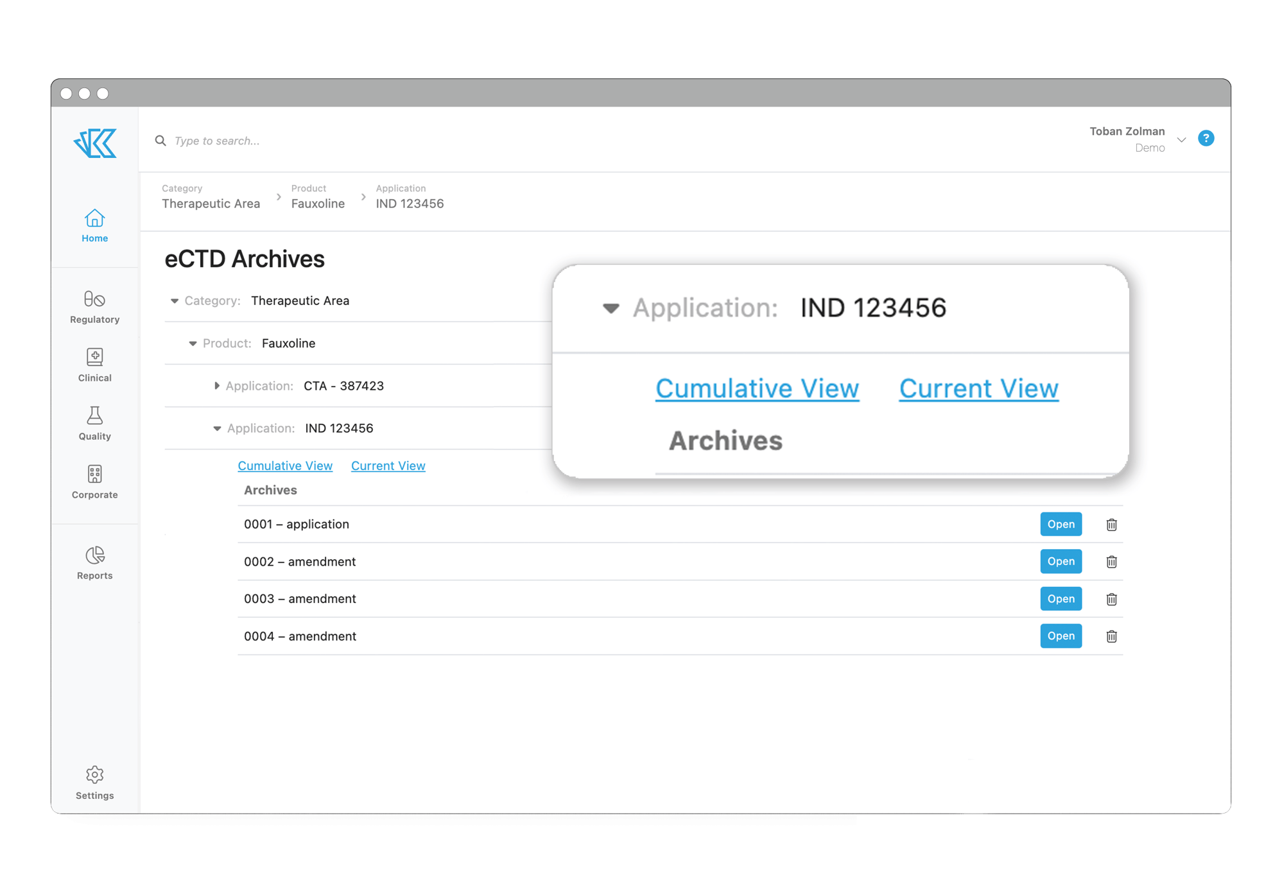Screen dimensions: 1282x881
Task: Click IND 123456 application breadcrumb
Action: tap(410, 204)
